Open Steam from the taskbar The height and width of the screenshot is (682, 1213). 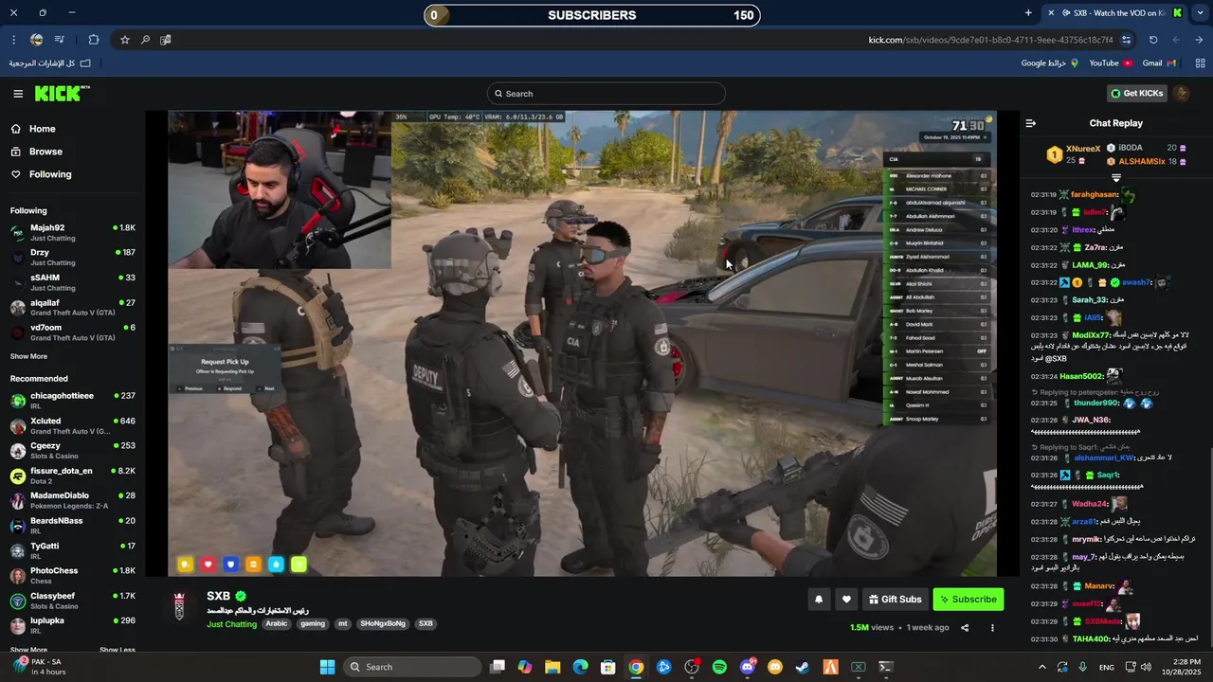coord(803,667)
